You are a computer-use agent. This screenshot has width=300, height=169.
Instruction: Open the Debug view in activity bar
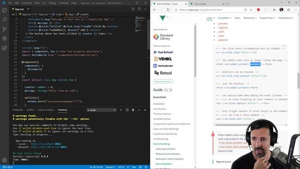[4, 38]
